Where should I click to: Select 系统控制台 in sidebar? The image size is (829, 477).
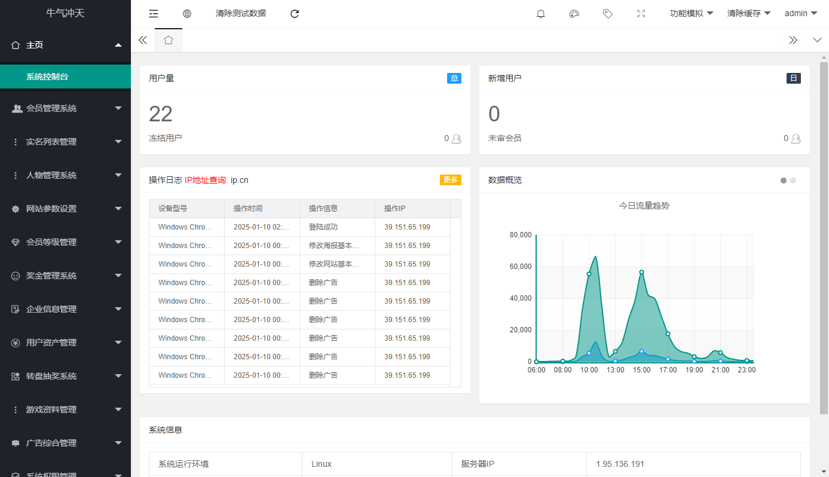tap(65, 77)
